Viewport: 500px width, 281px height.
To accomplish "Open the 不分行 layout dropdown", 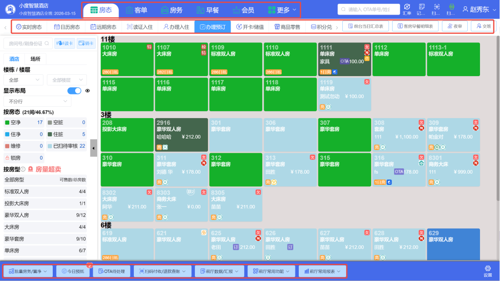I will (38, 100).
